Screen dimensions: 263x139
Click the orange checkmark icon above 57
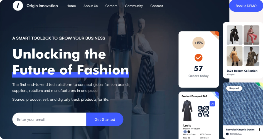(x=198, y=58)
